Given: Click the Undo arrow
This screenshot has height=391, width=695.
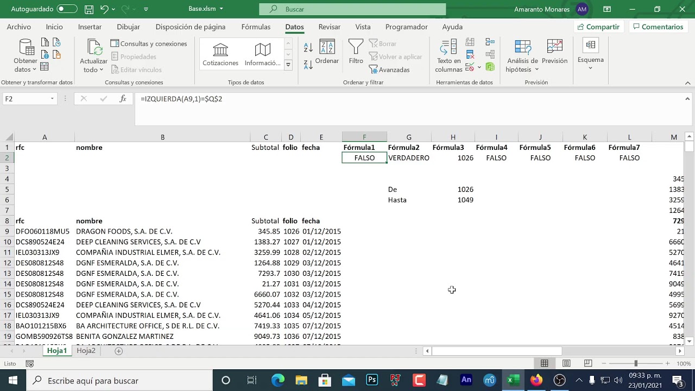Looking at the screenshot, I should 104,9.
